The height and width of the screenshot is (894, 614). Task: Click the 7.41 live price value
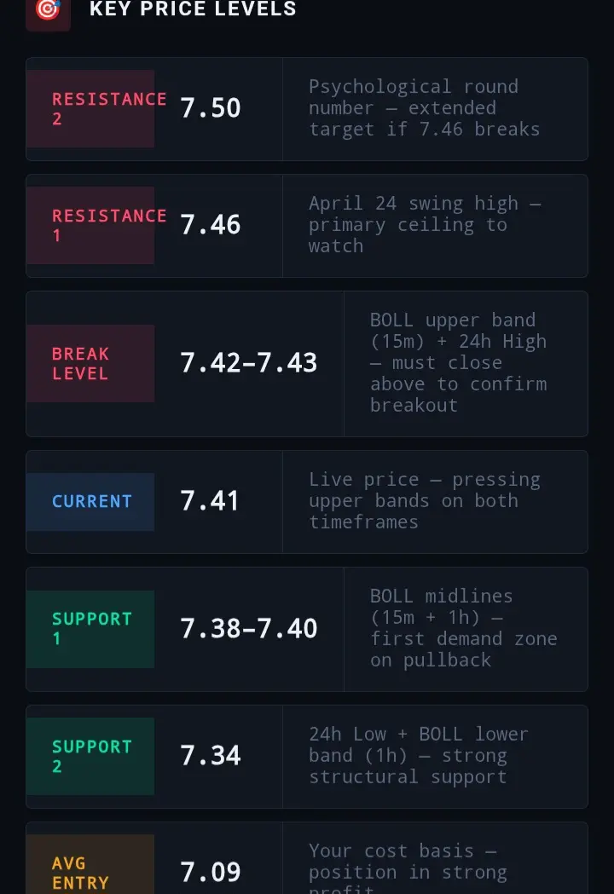pyautogui.click(x=210, y=501)
